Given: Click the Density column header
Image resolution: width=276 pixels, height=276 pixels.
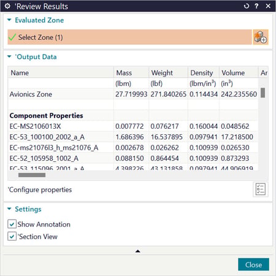Looking at the screenshot, I should tap(204, 72).
